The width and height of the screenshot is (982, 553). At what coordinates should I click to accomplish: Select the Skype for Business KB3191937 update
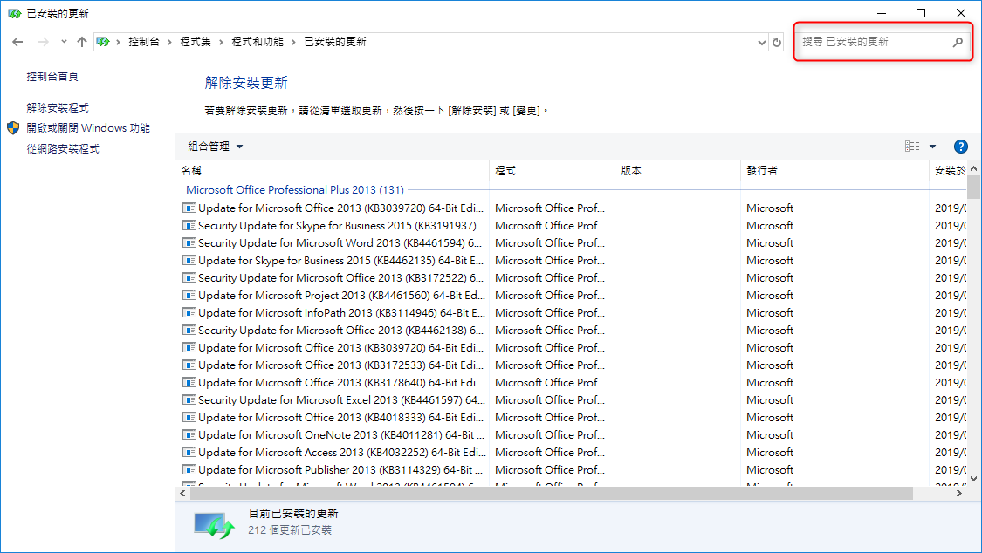[x=341, y=226]
